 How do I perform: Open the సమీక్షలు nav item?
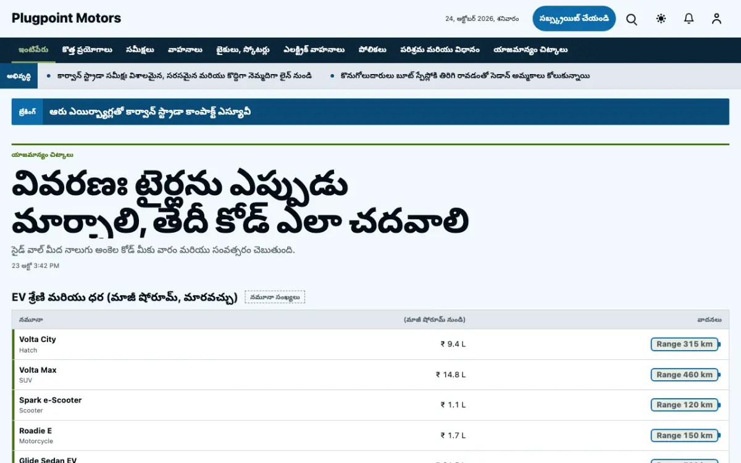[x=140, y=50]
